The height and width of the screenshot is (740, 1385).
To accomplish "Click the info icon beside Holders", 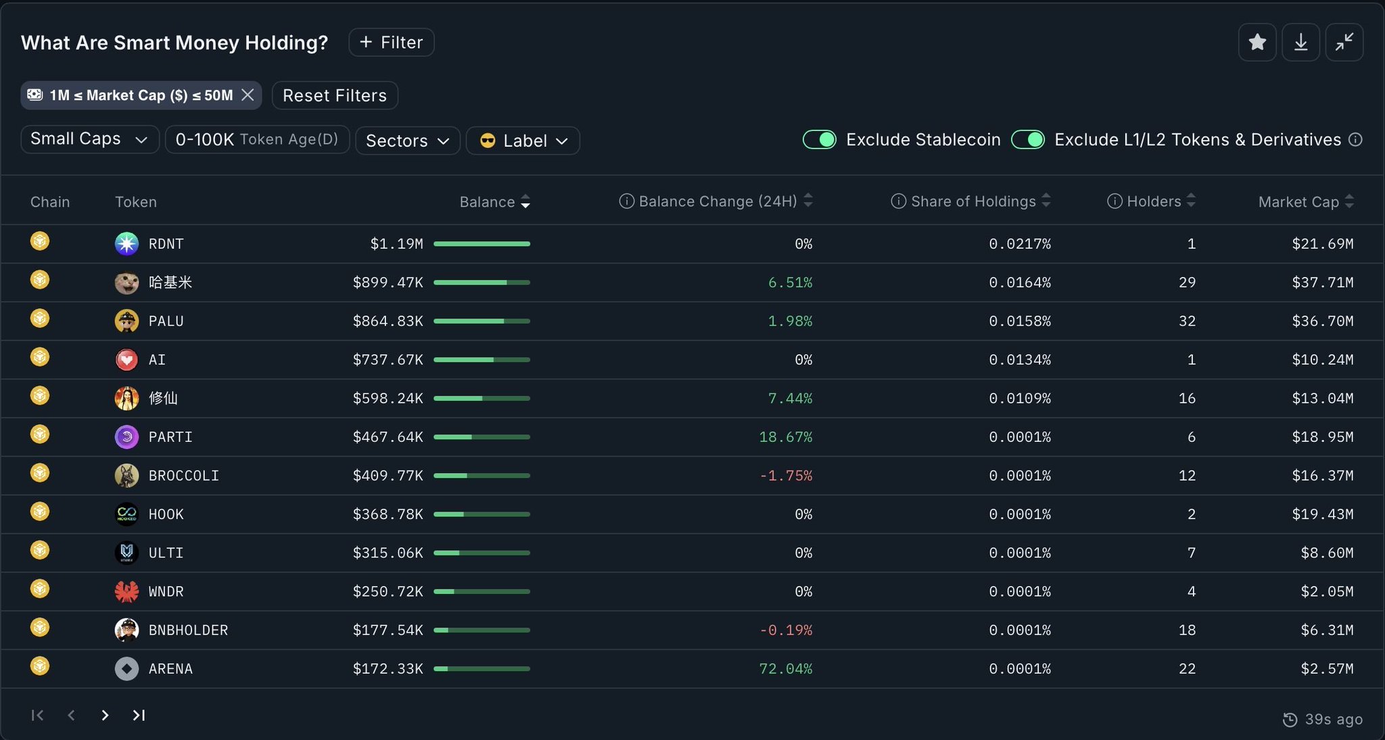I will coord(1114,201).
